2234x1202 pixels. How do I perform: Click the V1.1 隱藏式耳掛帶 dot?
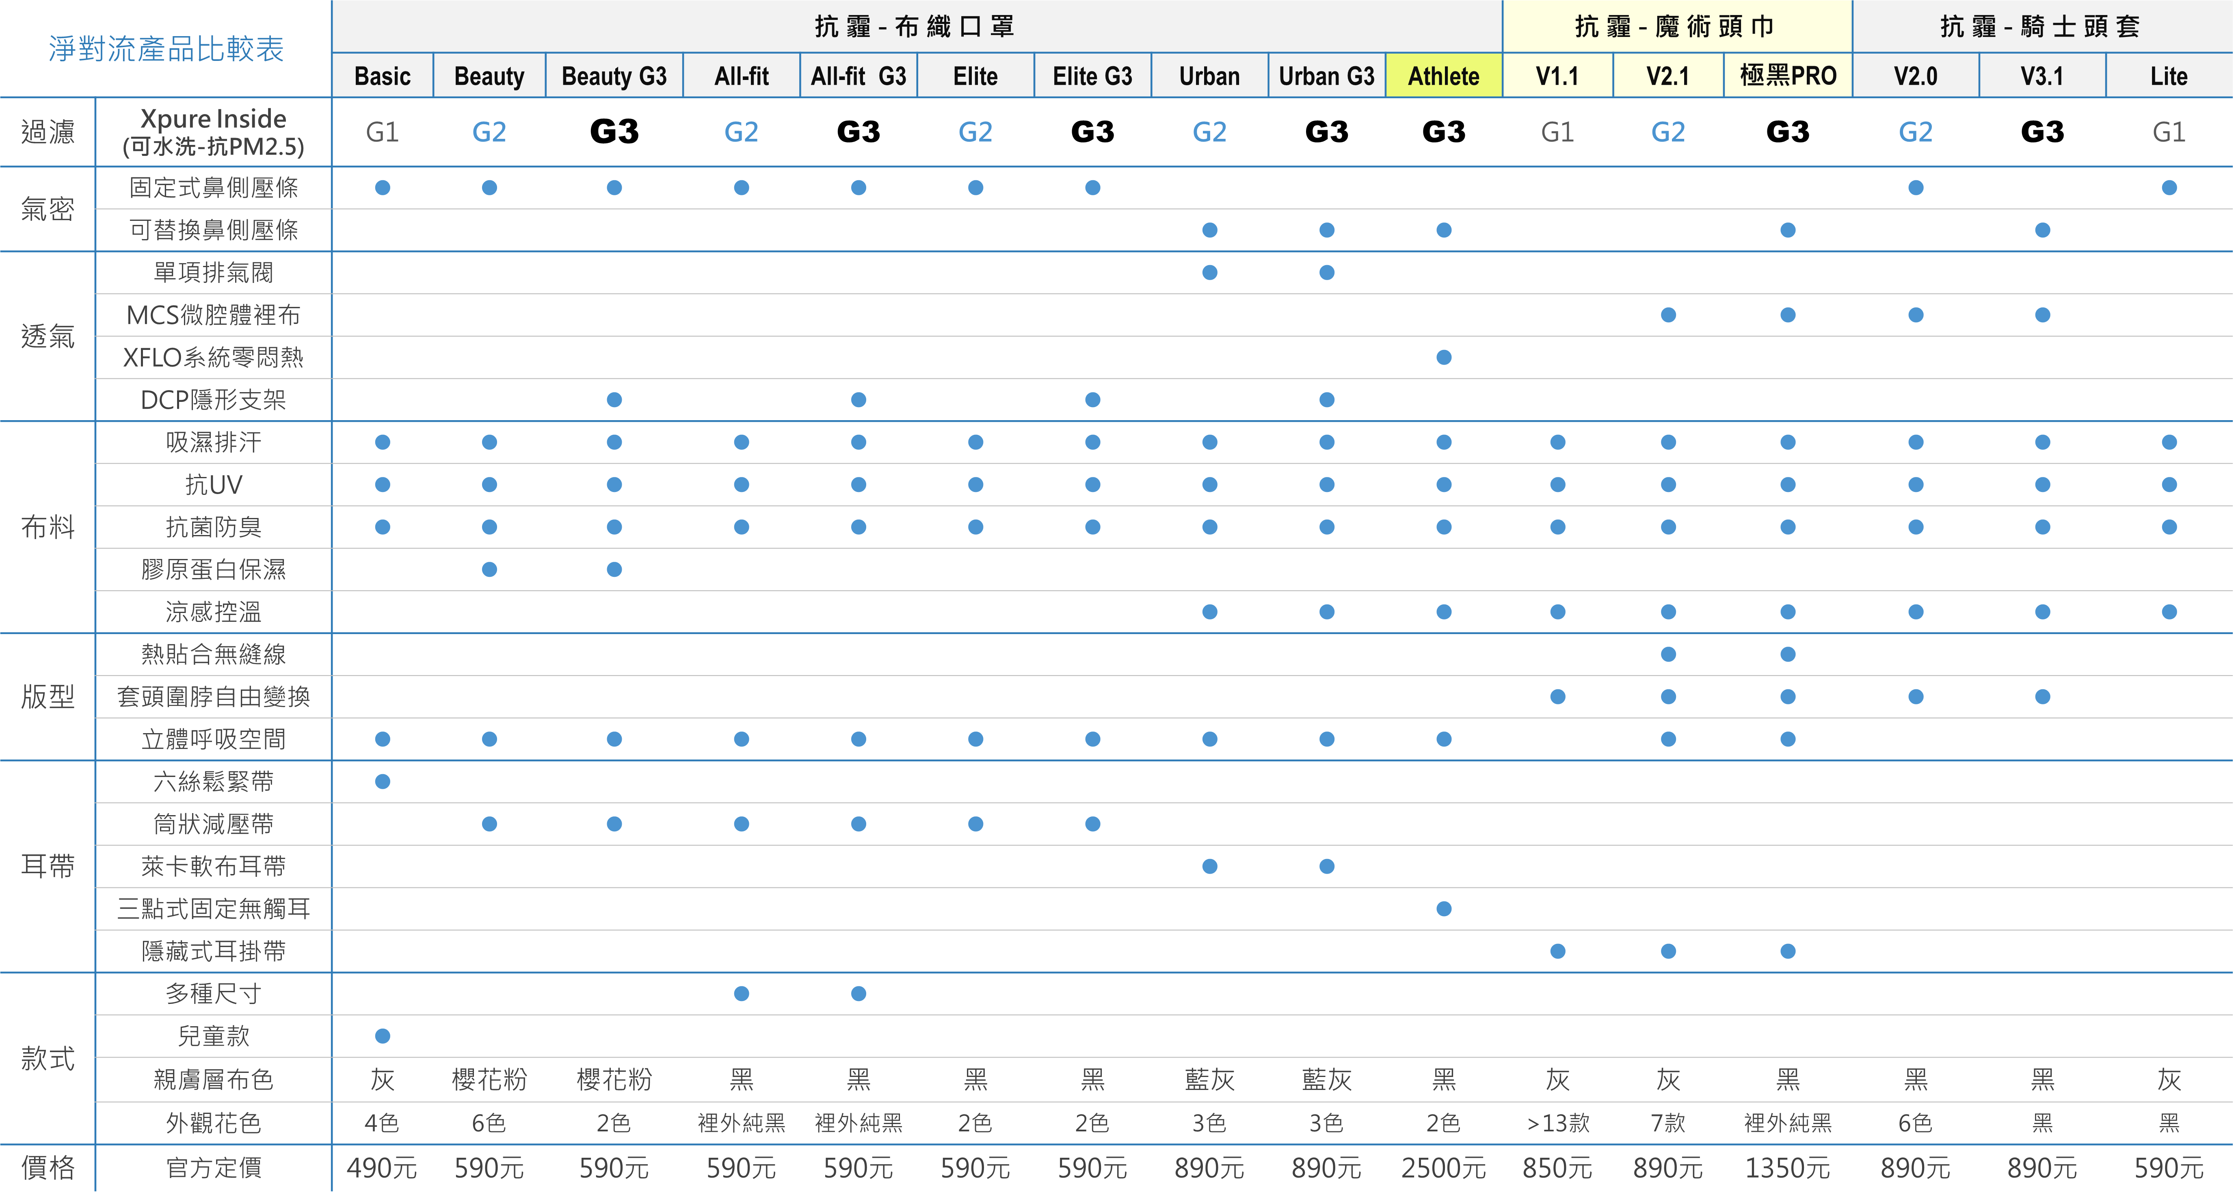pos(1557,952)
